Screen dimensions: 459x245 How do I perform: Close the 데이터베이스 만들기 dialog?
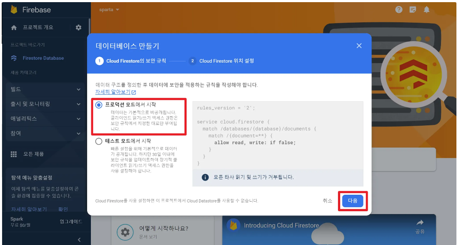(359, 45)
